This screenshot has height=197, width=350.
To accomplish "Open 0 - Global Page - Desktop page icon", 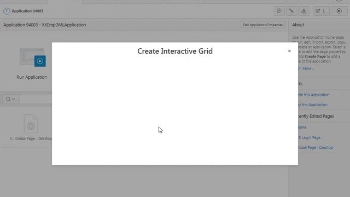I will [31, 124].
